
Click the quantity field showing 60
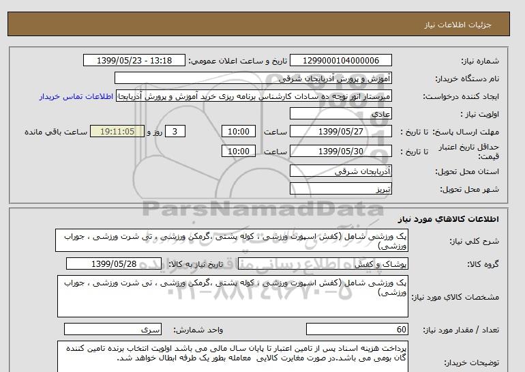(x=357, y=329)
